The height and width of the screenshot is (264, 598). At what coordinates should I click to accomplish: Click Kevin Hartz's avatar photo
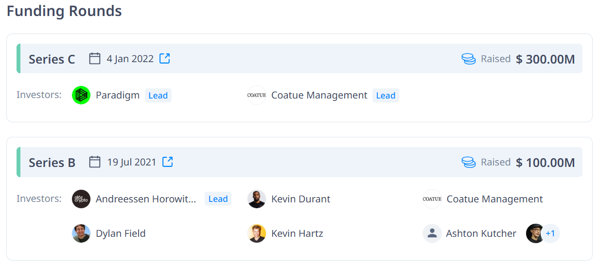(x=256, y=233)
